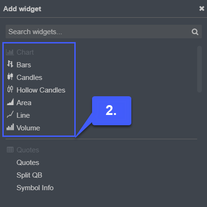Click the widget list scrollbar
Screen dimensions: 207x207
click(x=200, y=69)
